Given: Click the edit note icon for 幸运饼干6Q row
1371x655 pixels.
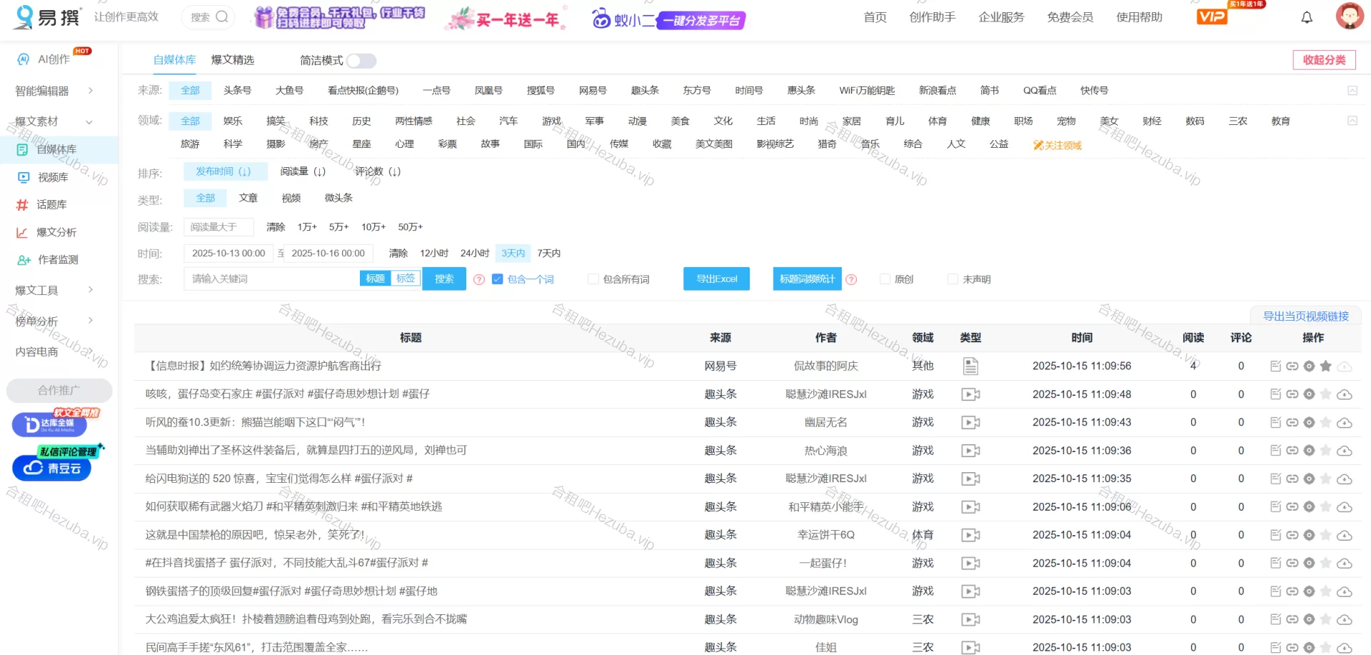Looking at the screenshot, I should pos(1275,535).
